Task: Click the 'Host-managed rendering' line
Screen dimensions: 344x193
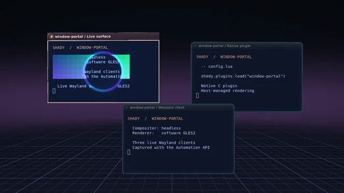Action: point(227,91)
